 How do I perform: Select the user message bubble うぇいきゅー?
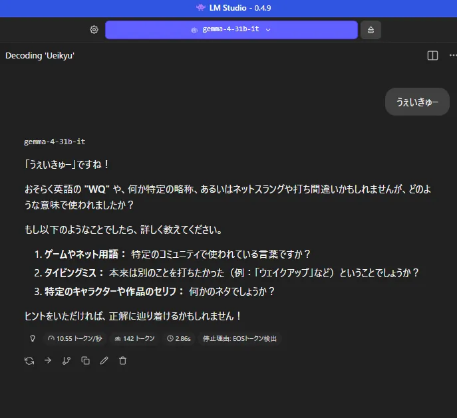point(417,102)
